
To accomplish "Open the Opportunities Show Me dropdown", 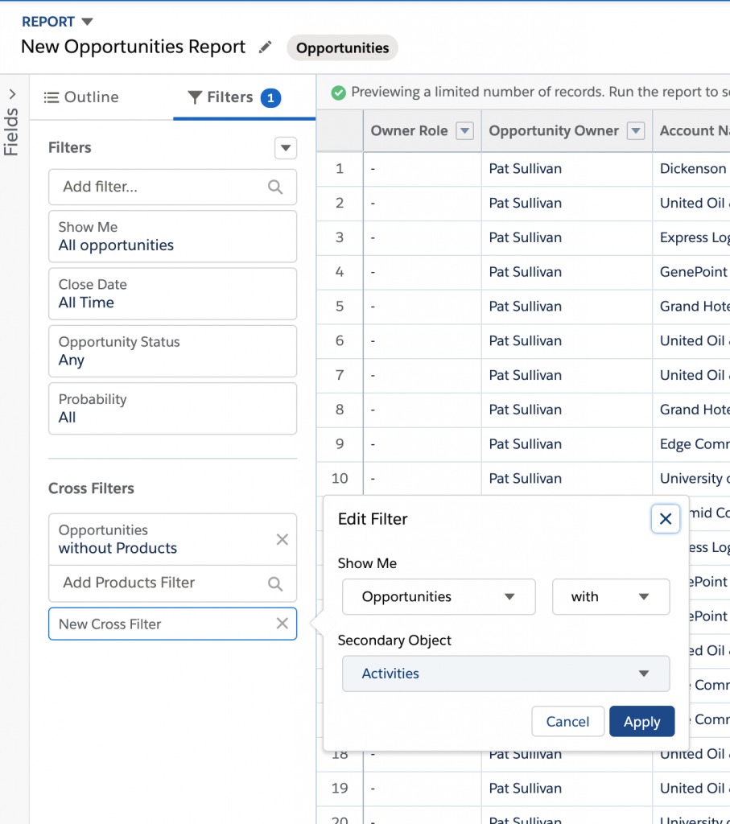I will pos(439,596).
